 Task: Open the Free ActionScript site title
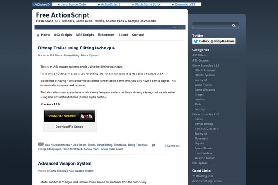[x=63, y=15]
